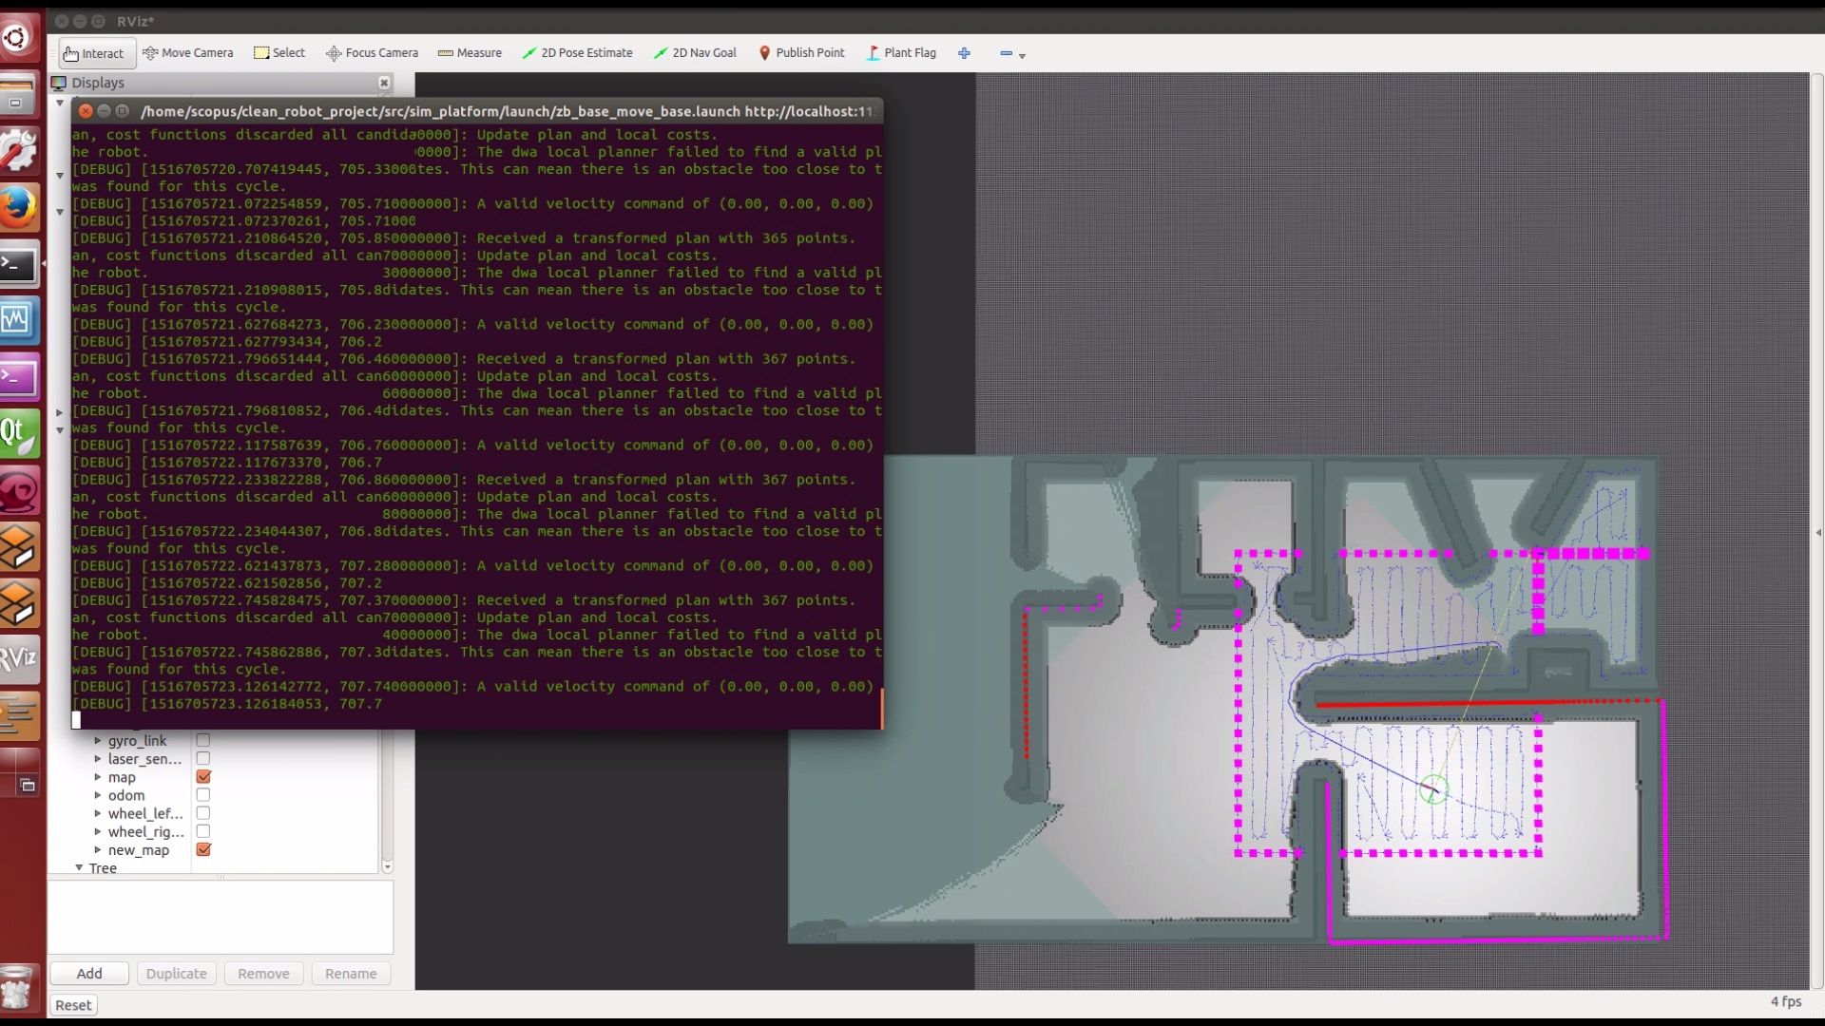Select the Plant Flag tool

(x=900, y=53)
